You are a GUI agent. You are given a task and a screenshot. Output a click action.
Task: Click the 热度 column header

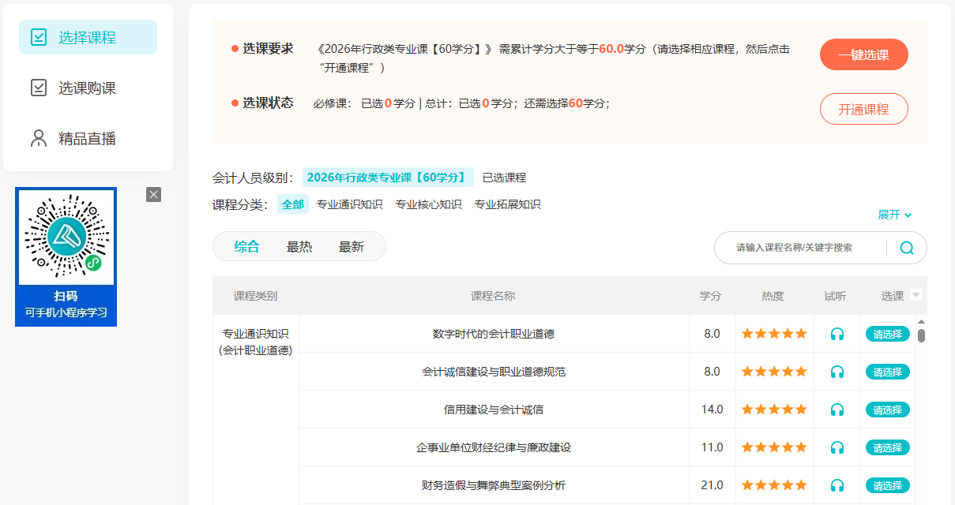pyautogui.click(x=773, y=296)
